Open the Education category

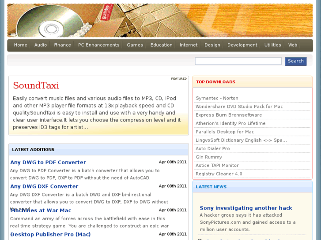161,45
